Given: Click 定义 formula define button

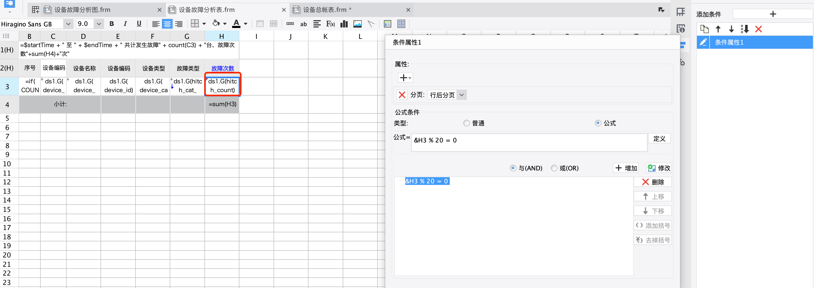Looking at the screenshot, I should [659, 138].
